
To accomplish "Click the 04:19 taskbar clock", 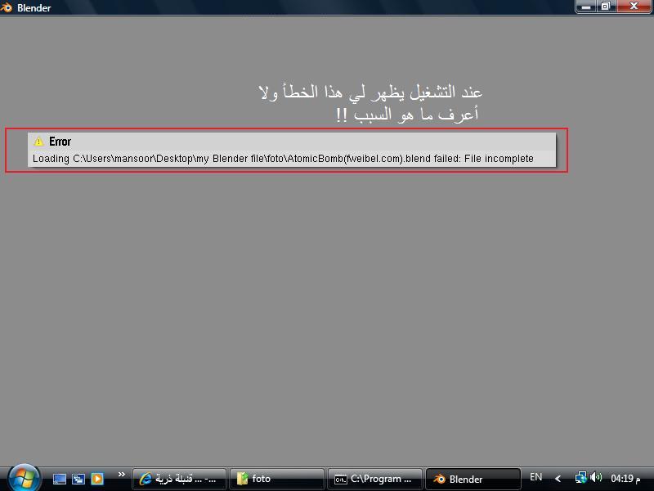I will 625,478.
